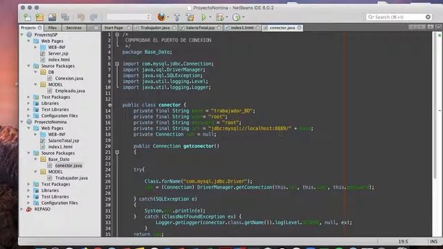
Task: Run the project with green arrow
Action: (204, 17)
